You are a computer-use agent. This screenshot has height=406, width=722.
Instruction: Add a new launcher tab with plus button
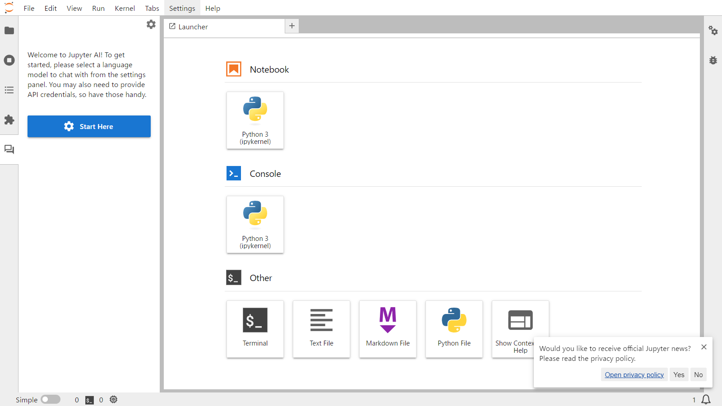pos(292,26)
